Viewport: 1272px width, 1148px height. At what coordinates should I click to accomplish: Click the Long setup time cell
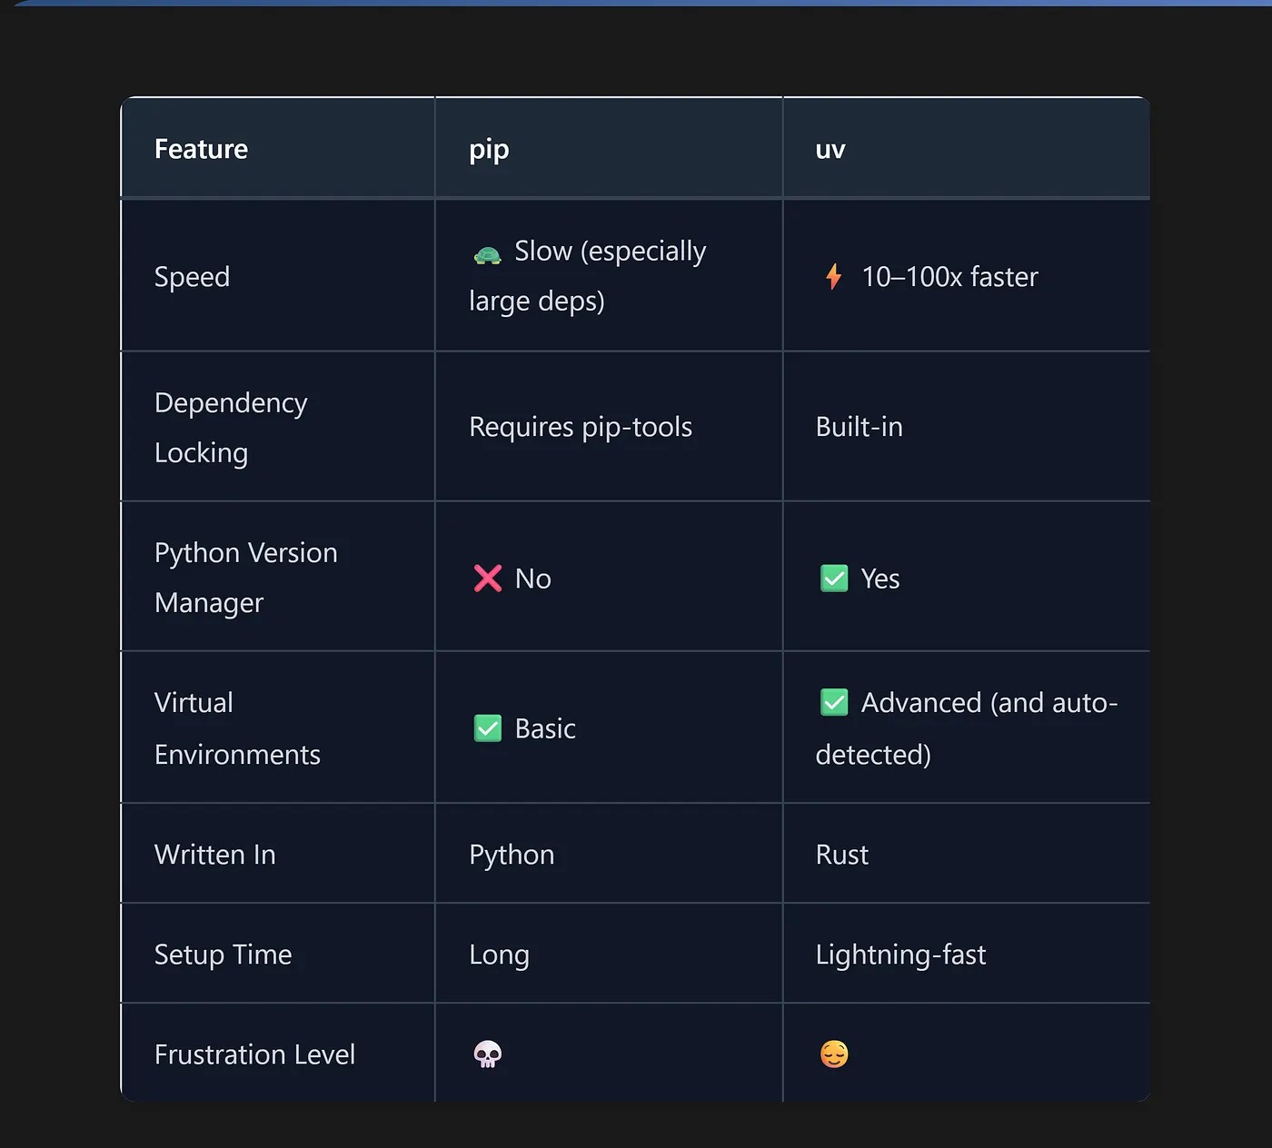coord(499,955)
